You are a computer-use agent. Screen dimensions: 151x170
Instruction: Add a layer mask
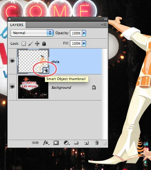point(56,143)
